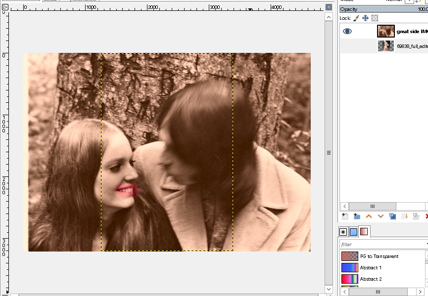Toggle lock pixels paintbrush icon
This screenshot has width=428, height=296.
click(356, 18)
